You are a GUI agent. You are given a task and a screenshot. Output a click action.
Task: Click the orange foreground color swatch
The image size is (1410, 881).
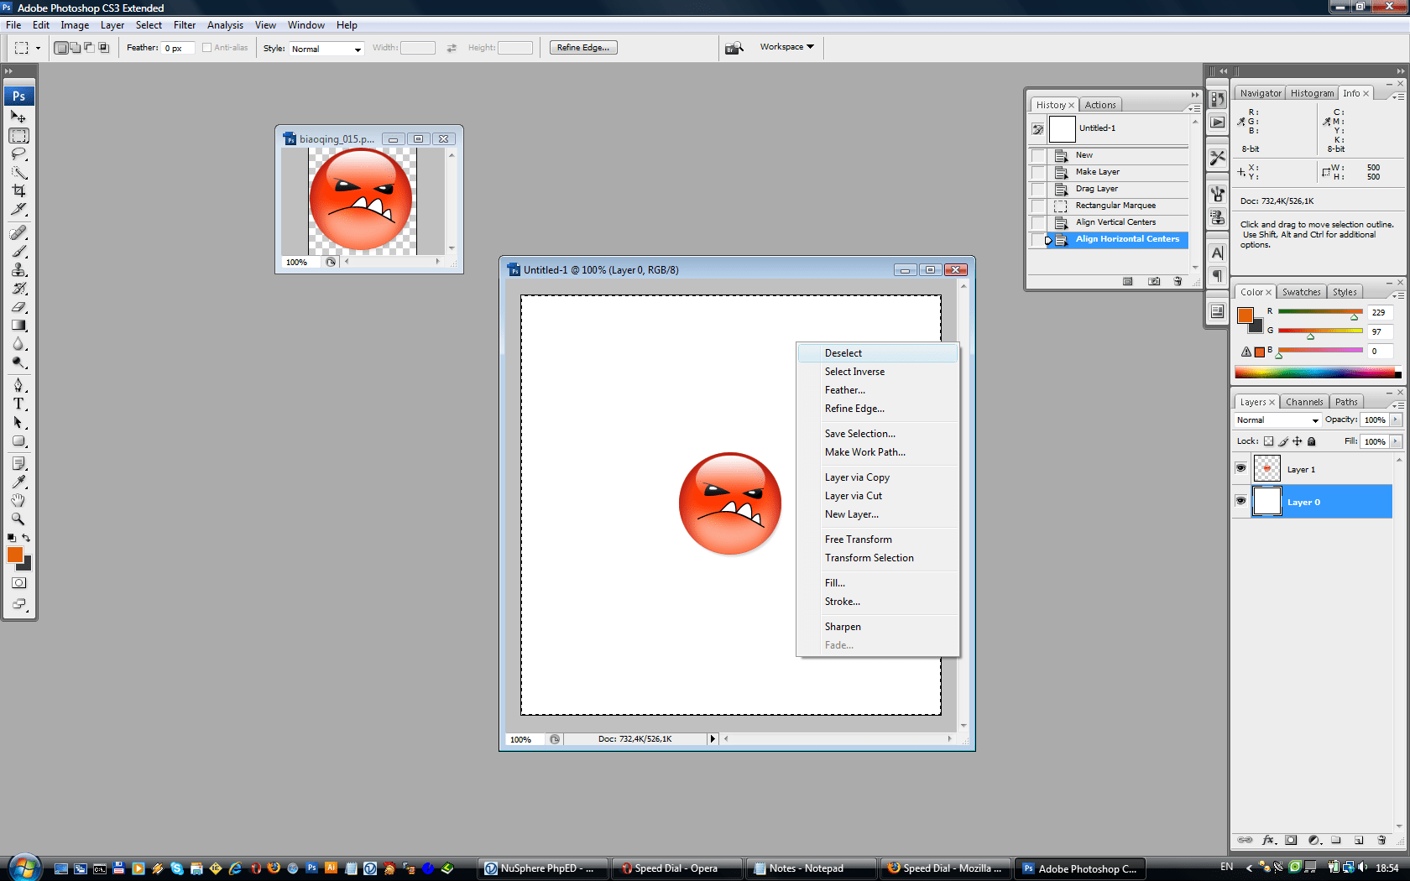point(14,555)
